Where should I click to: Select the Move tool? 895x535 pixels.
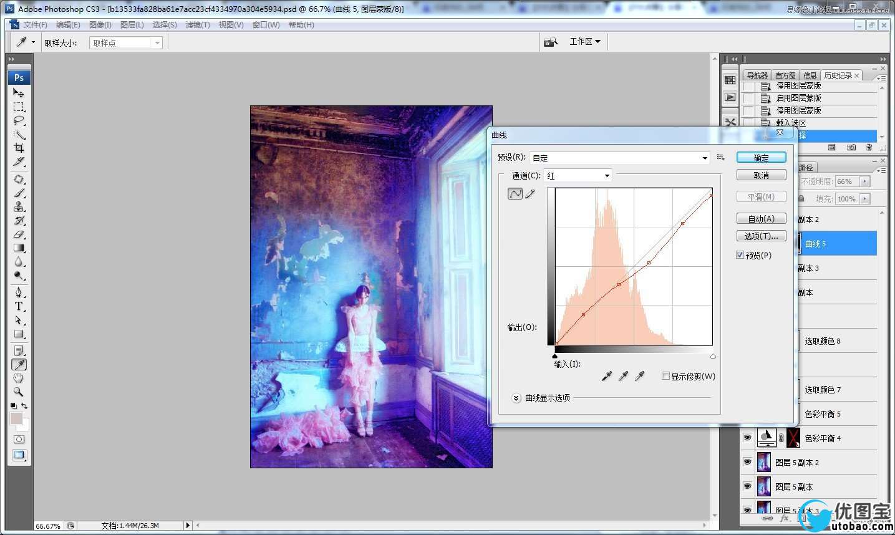pyautogui.click(x=19, y=93)
